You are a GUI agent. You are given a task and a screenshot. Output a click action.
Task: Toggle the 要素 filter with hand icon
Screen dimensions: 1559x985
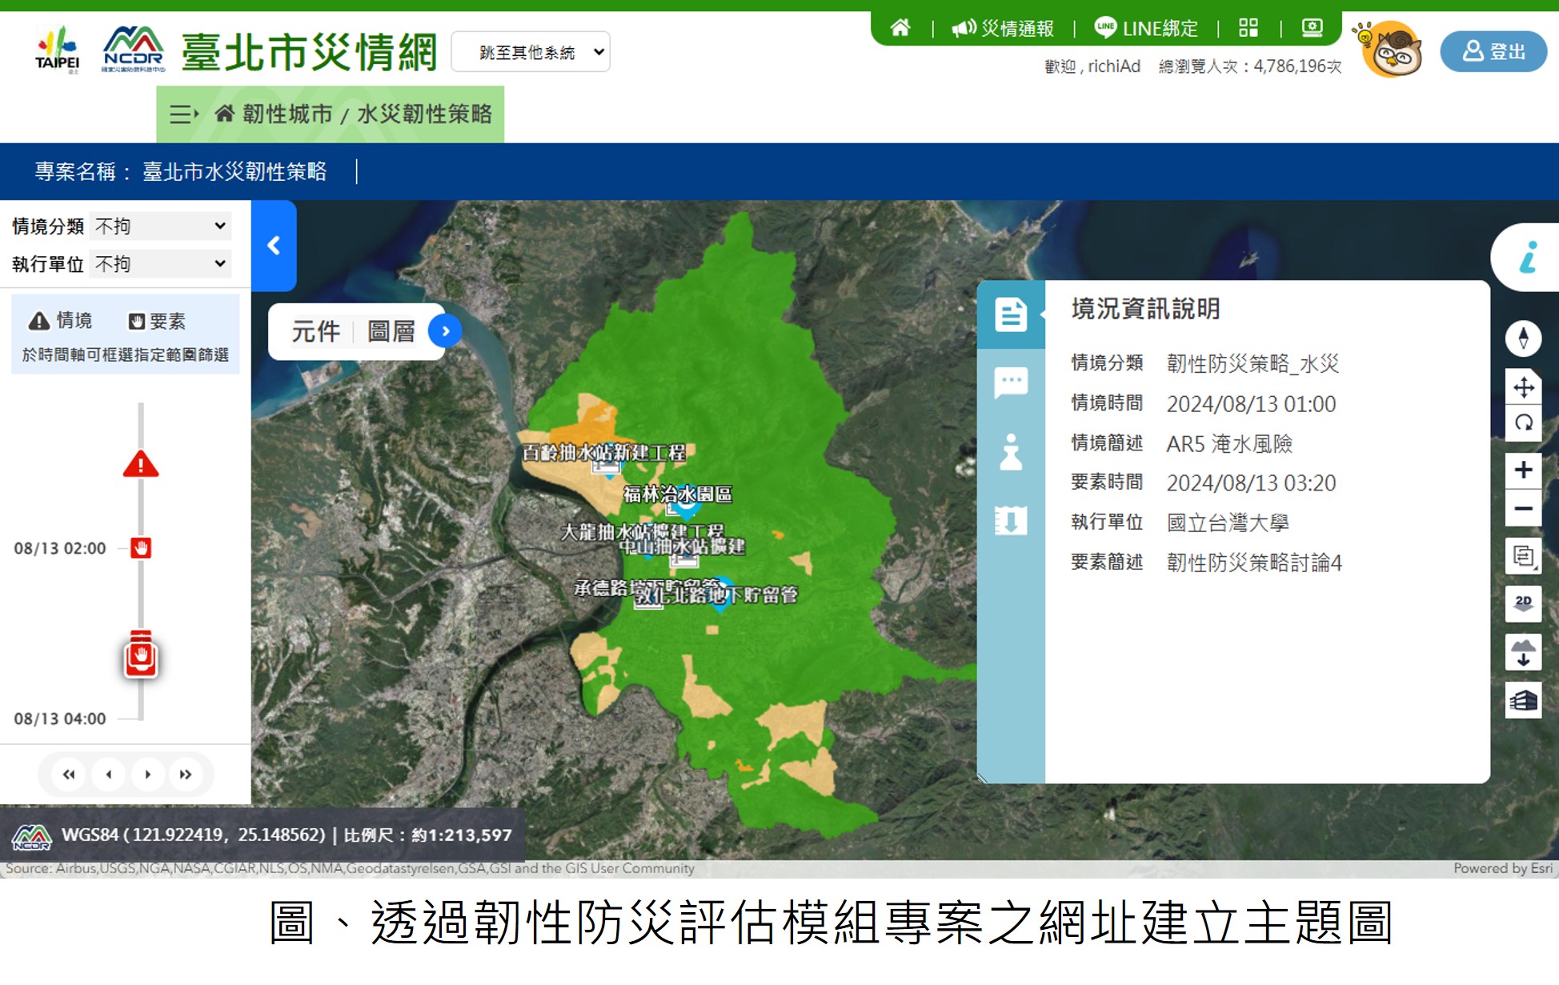(157, 321)
